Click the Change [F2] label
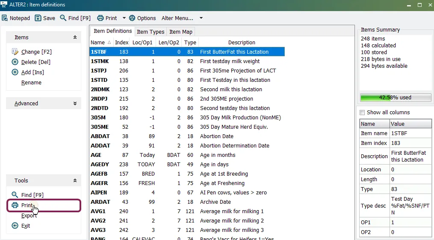Viewport: 434px width, 240px height. (x=36, y=52)
